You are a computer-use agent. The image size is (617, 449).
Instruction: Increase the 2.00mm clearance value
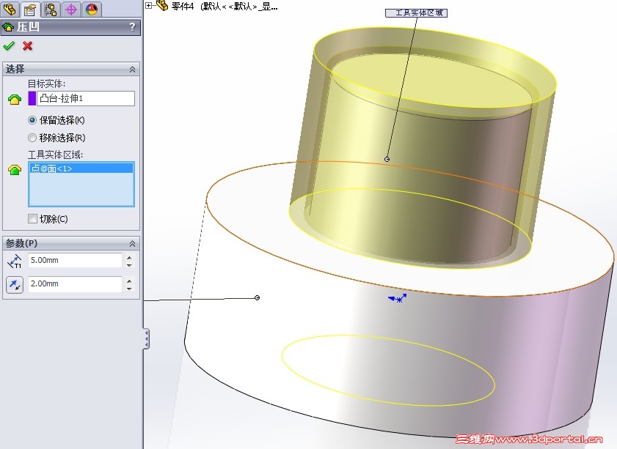point(129,281)
